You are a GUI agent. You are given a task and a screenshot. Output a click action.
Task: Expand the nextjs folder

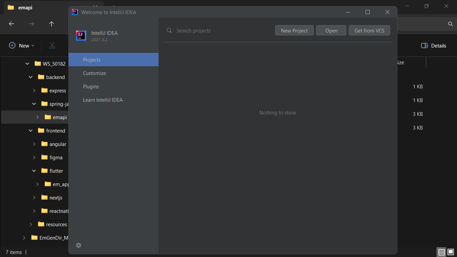(x=34, y=197)
